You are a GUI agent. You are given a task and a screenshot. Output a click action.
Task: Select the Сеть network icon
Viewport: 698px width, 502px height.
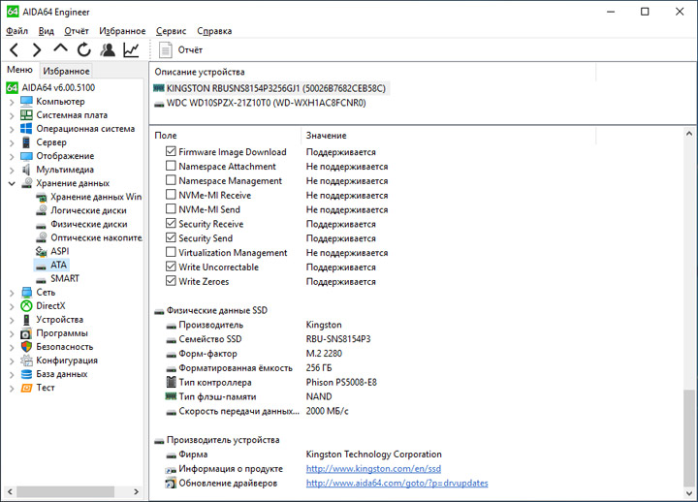point(26,292)
